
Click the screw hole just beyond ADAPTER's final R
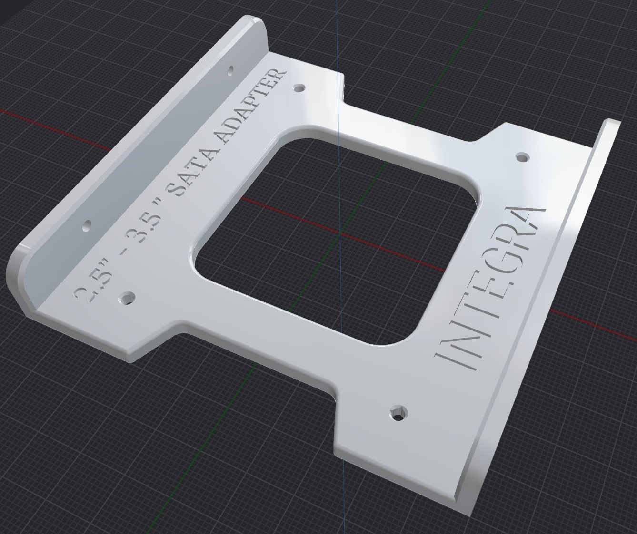299,88
